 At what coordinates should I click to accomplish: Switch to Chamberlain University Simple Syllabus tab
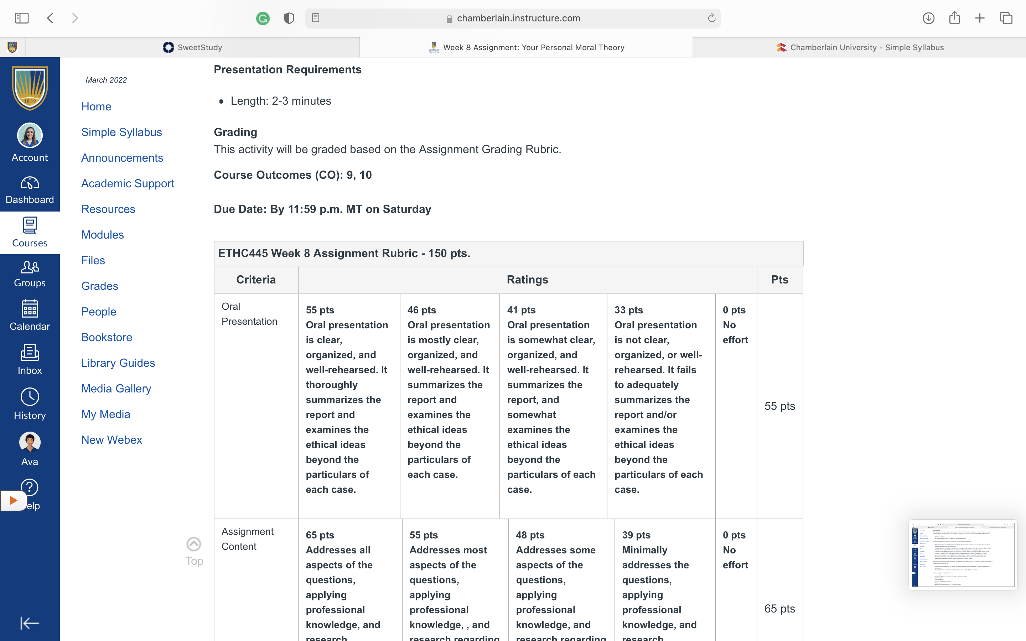point(859,47)
